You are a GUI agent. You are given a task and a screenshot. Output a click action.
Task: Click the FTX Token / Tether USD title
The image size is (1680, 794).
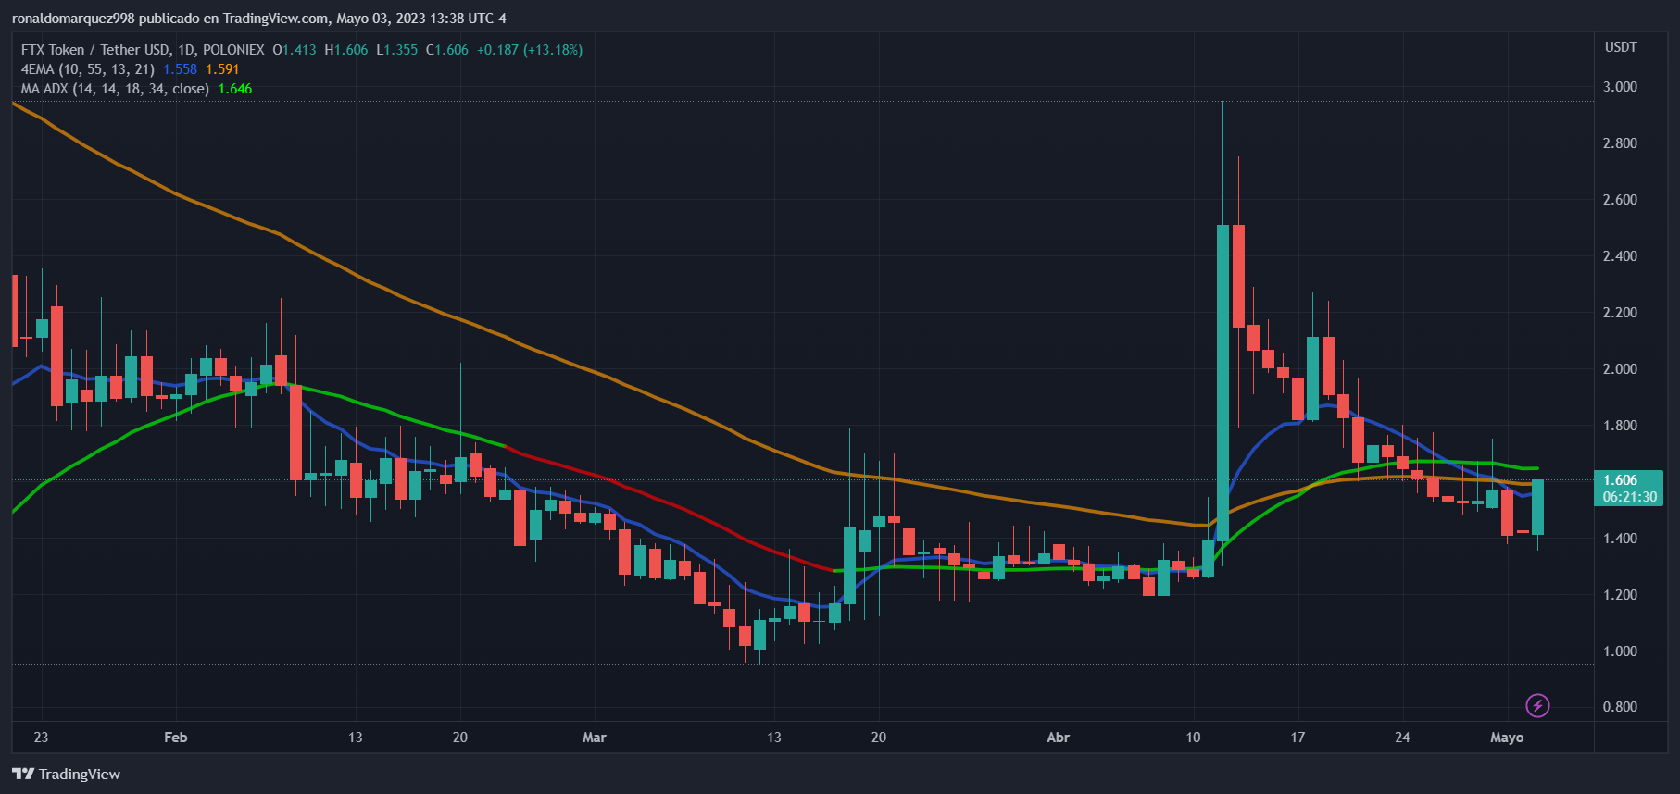tap(143, 50)
